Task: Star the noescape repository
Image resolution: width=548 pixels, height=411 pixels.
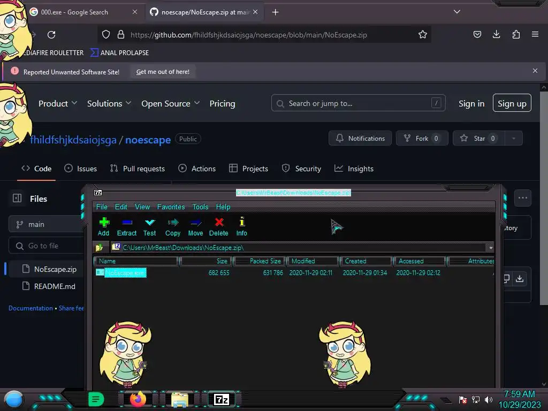Action: coord(479,139)
